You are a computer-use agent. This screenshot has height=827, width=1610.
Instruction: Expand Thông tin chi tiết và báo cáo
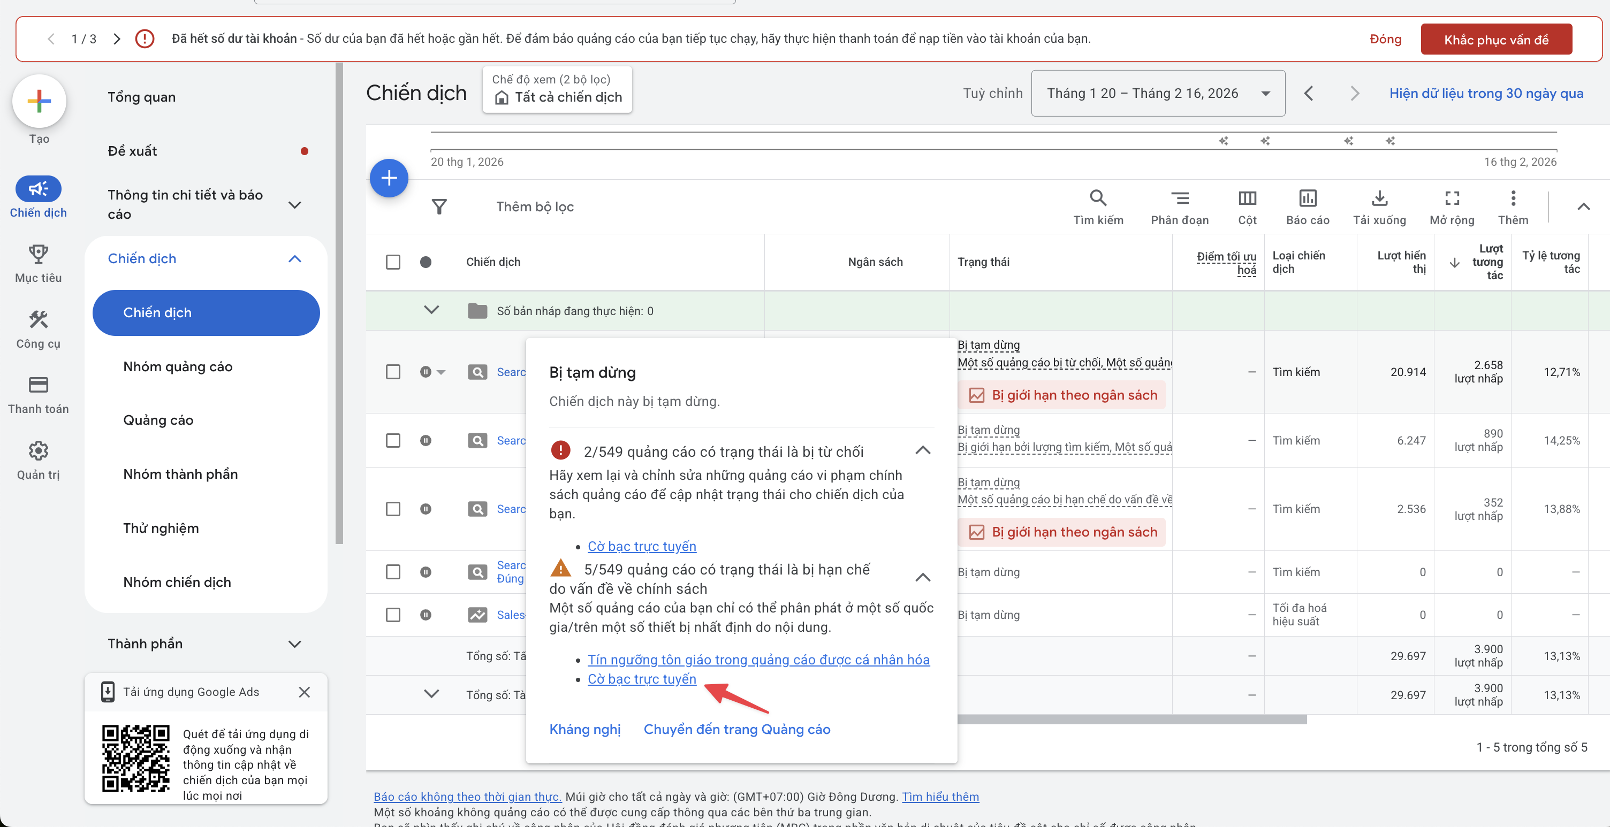click(x=294, y=205)
